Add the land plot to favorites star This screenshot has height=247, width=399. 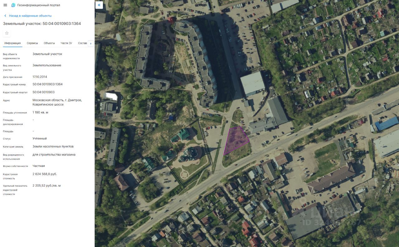pyautogui.click(x=7, y=33)
